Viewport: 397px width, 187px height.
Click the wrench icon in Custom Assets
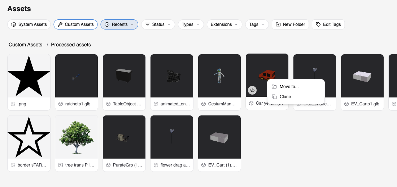[x=60, y=24]
